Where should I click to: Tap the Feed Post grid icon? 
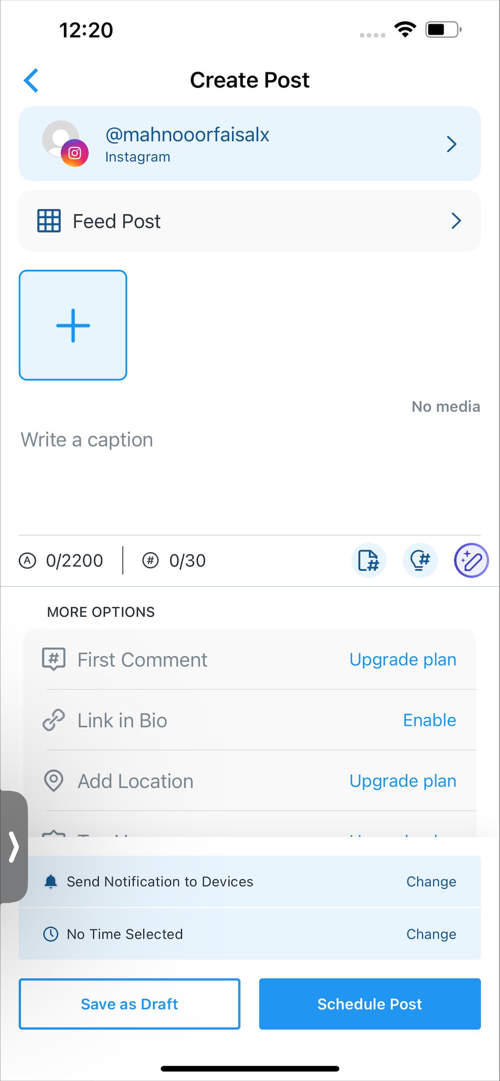(49, 221)
